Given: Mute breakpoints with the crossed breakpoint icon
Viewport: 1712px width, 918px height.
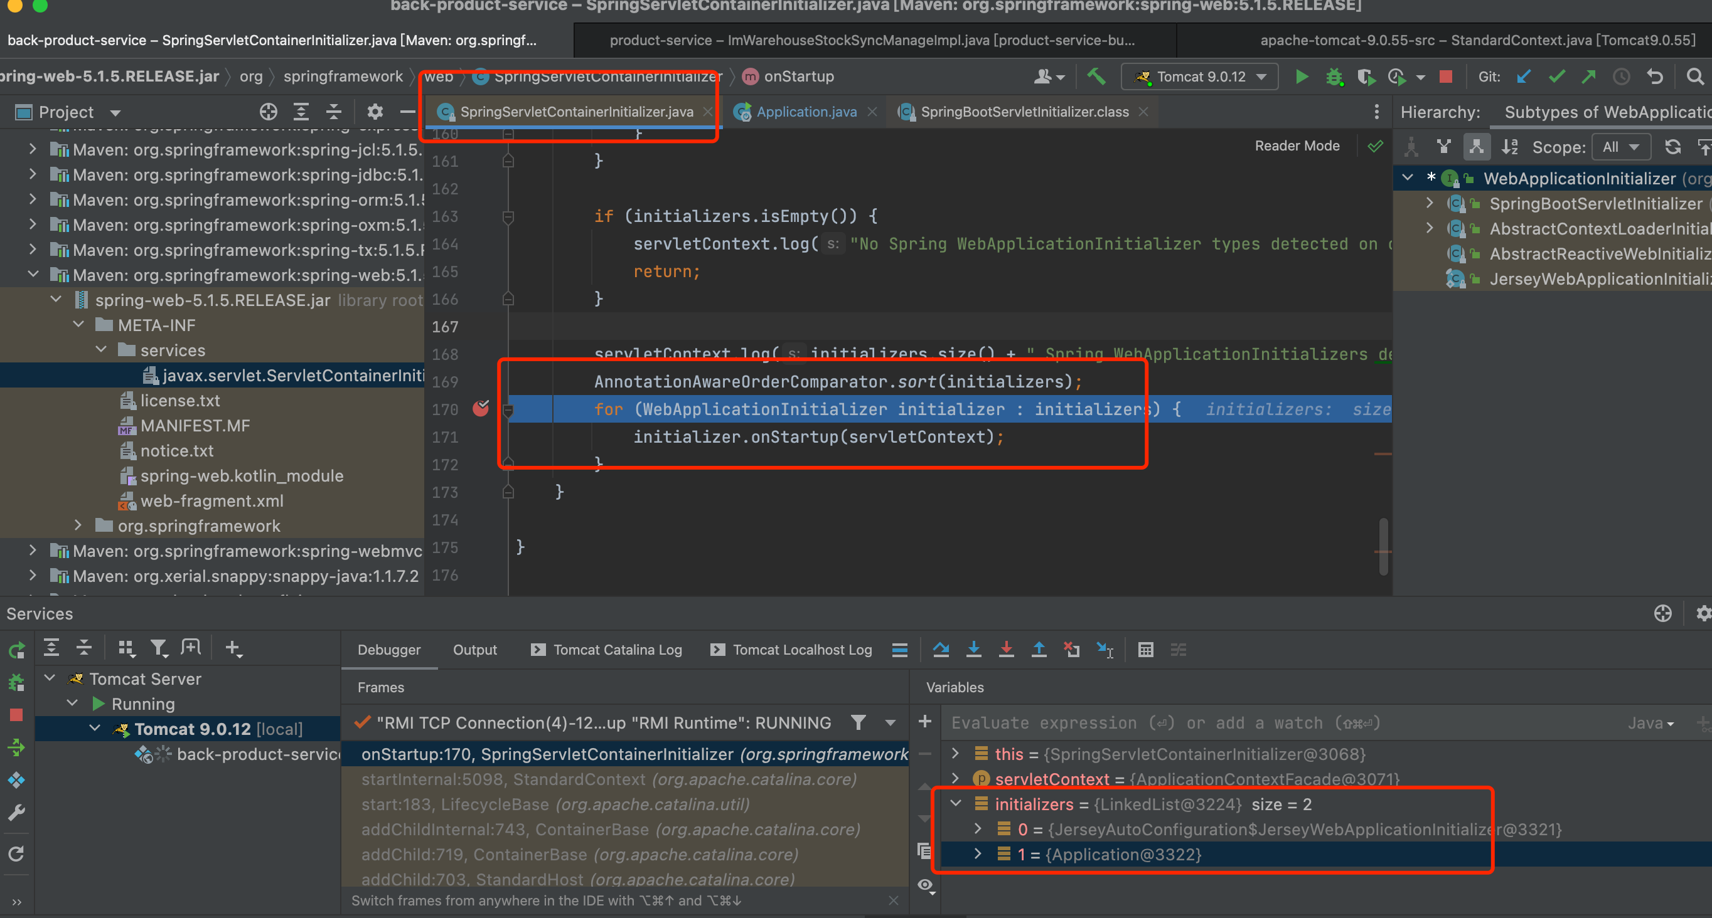Looking at the screenshot, I should pos(1071,650).
